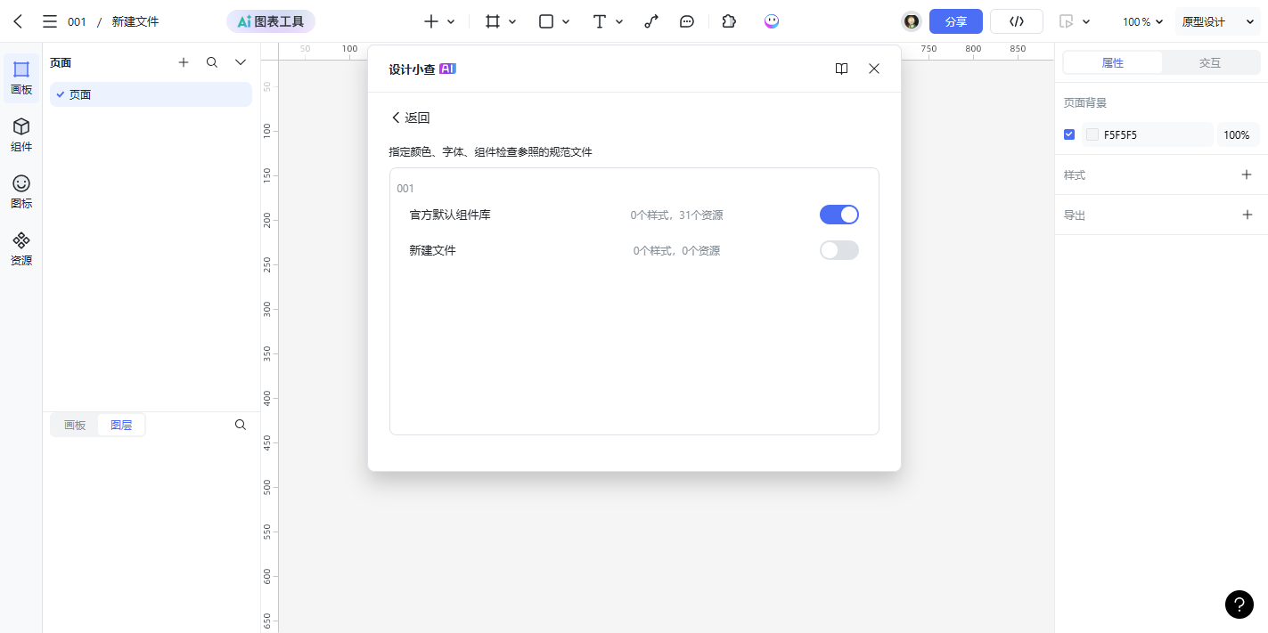Click the 分享 button
This screenshot has height=633, width=1268.
955,20
